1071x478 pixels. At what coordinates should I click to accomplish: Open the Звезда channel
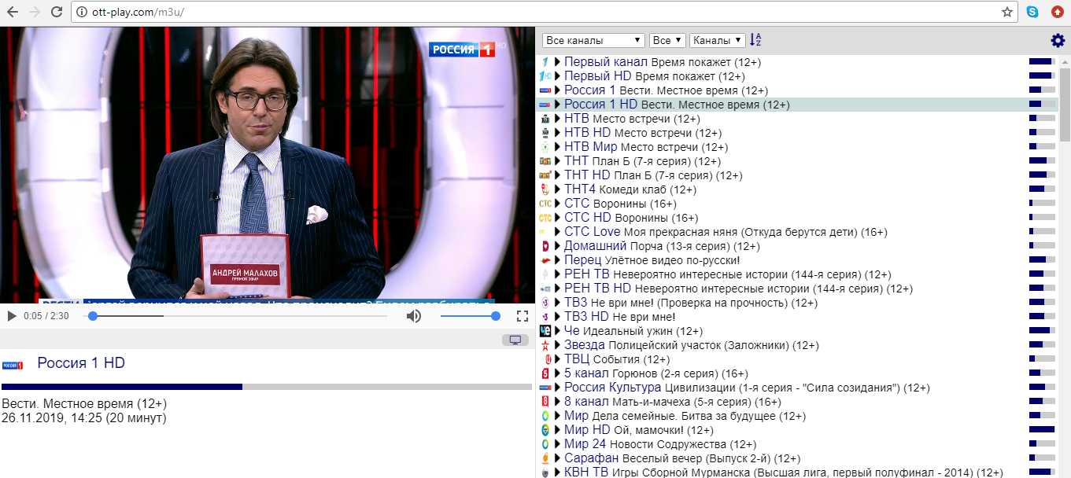point(584,345)
